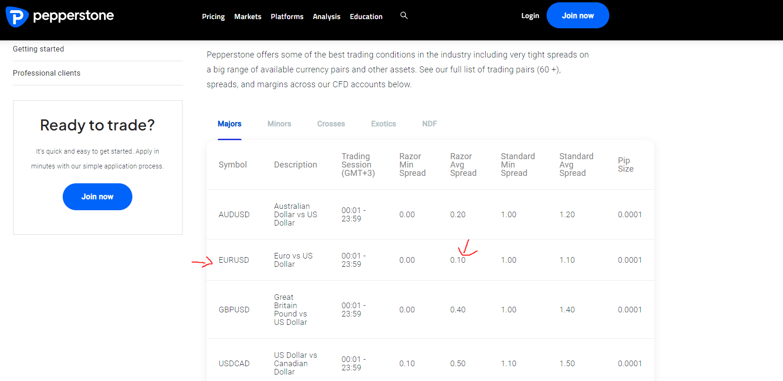Switch to the Minors tab
The width and height of the screenshot is (783, 381).
point(279,124)
